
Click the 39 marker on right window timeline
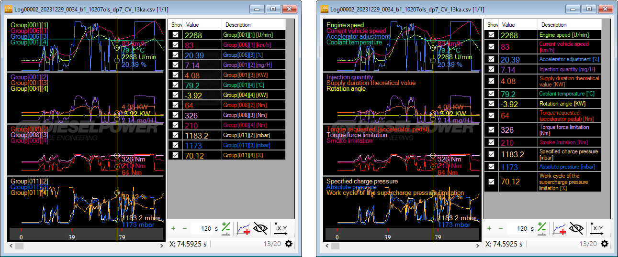387,237
